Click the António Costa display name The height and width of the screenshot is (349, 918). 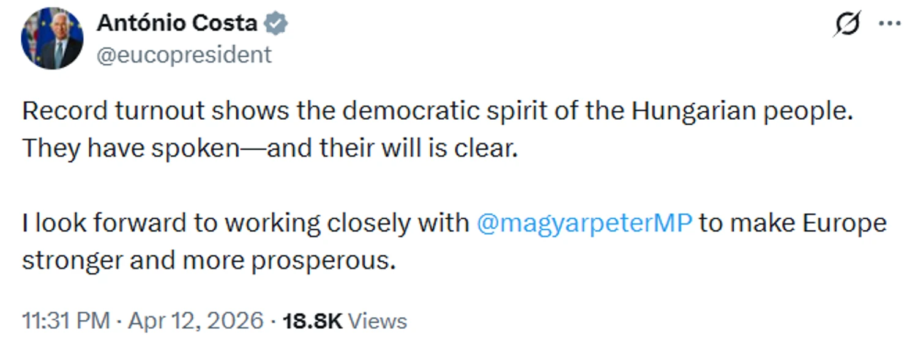coord(177,24)
